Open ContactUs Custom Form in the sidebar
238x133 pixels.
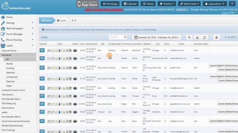13,90
